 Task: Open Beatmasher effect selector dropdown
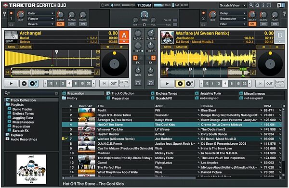[x=233, y=19]
